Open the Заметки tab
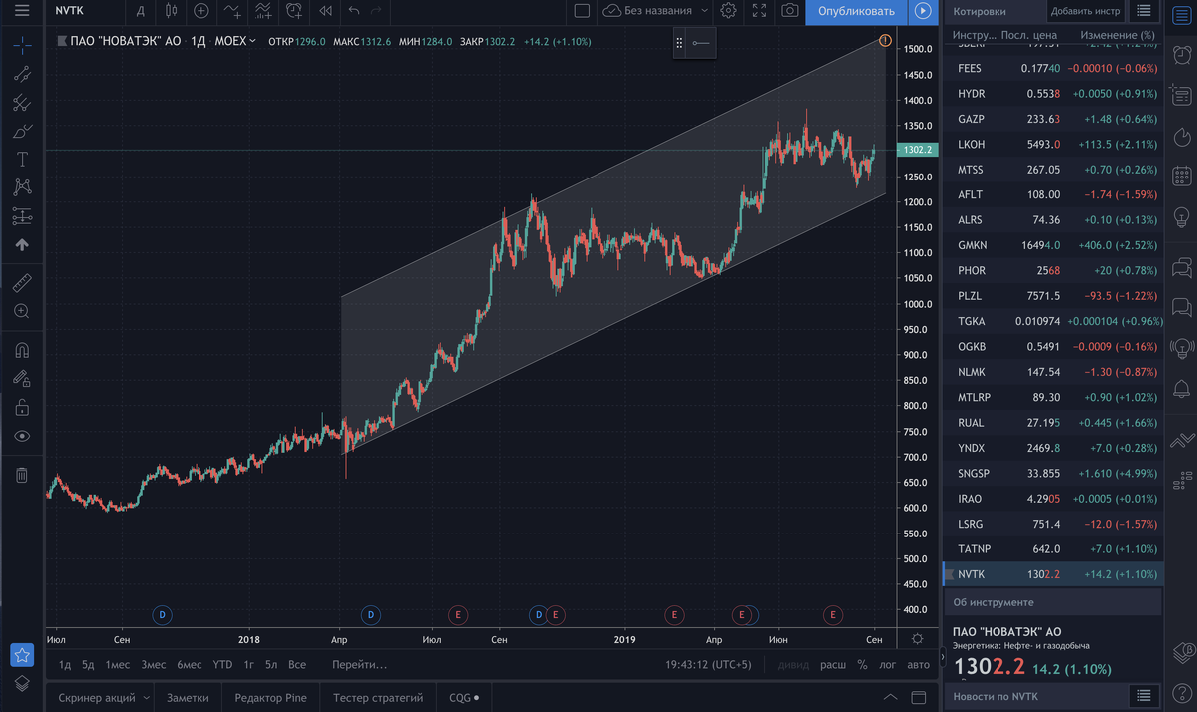The width and height of the screenshot is (1197, 712). tap(188, 698)
